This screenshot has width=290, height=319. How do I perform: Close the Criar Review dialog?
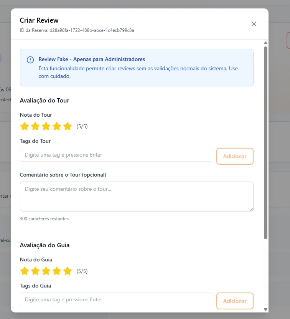(x=254, y=24)
